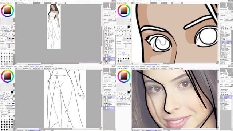Adjust the layer opacity slider in top-left window
Viewport: 233px width, 131px height.
point(112,21)
